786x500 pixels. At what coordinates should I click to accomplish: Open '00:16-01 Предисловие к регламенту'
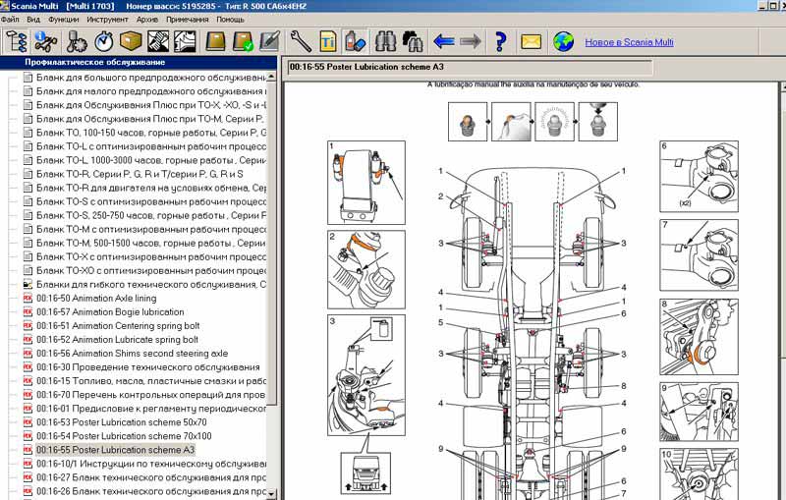point(151,409)
